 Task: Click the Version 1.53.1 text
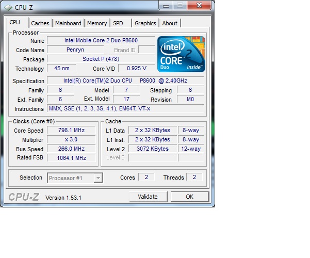click(63, 198)
